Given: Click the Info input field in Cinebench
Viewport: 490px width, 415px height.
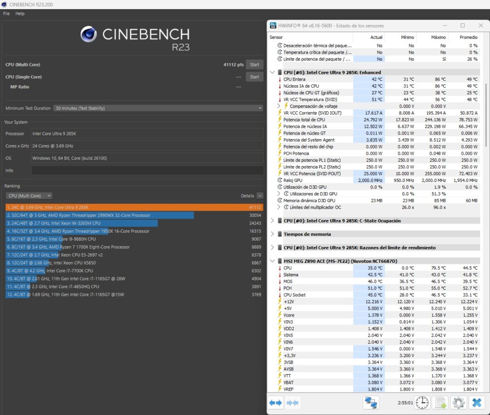Looking at the screenshot, I should [147, 170].
